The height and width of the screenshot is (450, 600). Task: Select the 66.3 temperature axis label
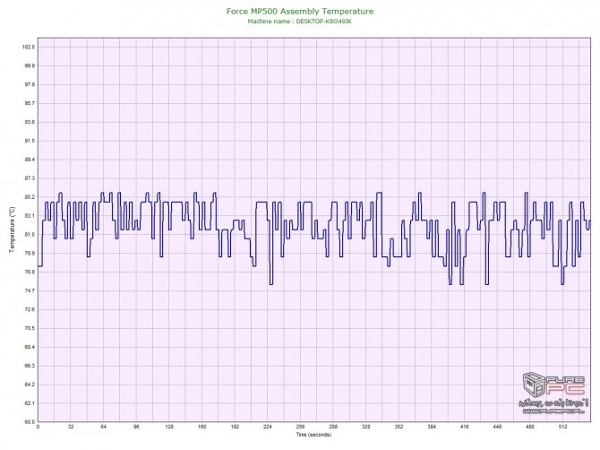coord(30,366)
